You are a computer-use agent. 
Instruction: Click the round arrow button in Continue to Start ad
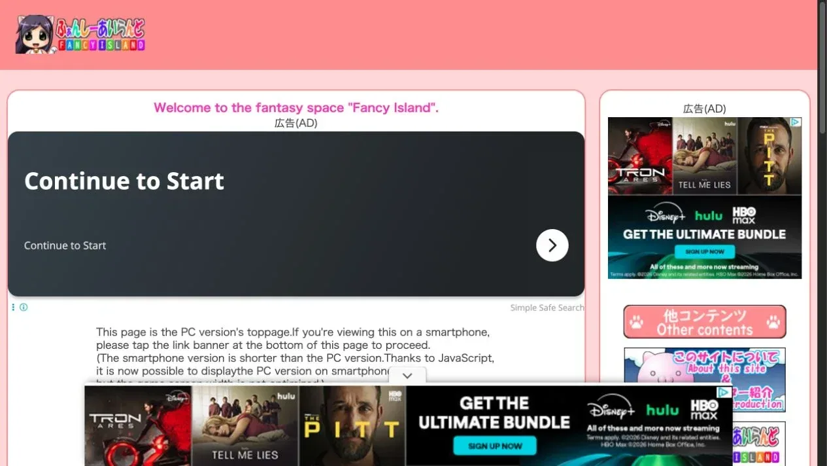click(x=552, y=245)
